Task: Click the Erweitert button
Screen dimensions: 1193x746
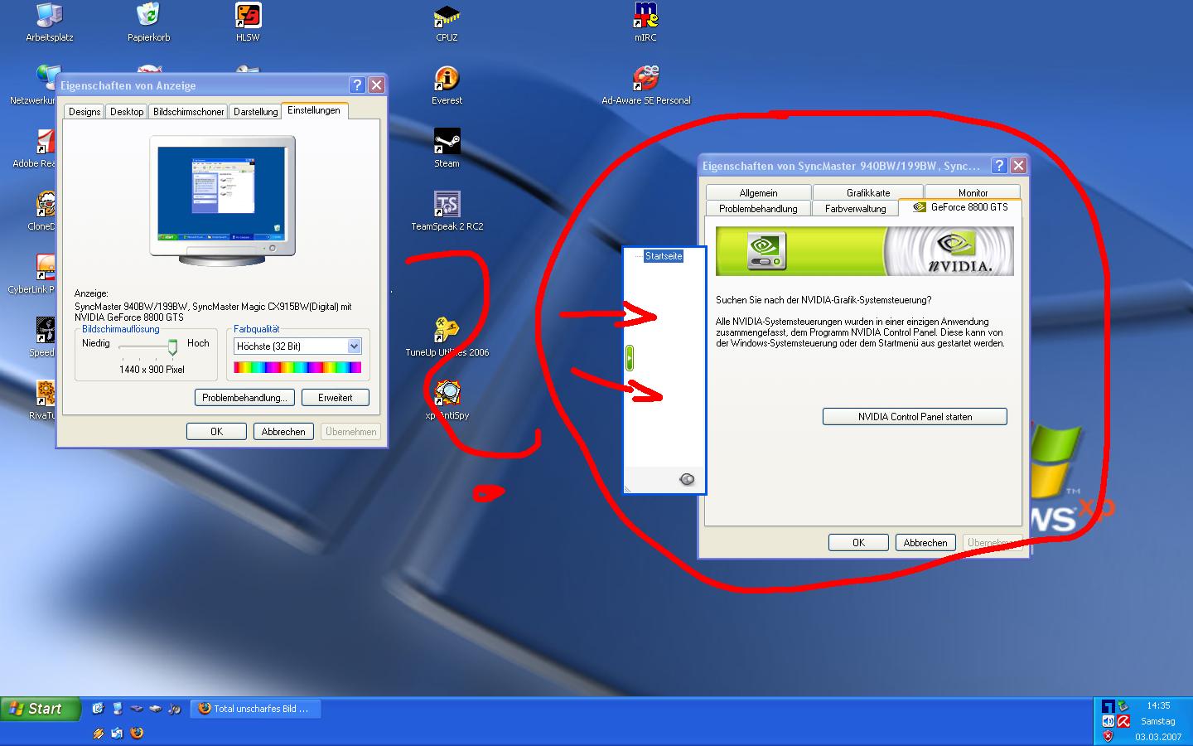Action: [335, 398]
